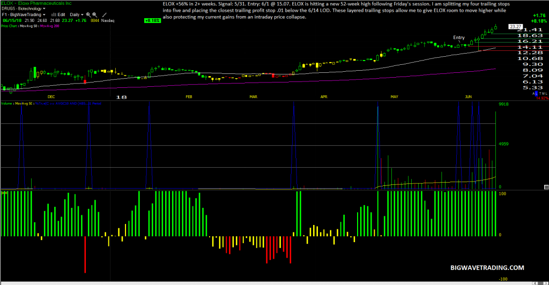Open the F1 - BigWaveTrading chart template dropdown

(24, 14)
